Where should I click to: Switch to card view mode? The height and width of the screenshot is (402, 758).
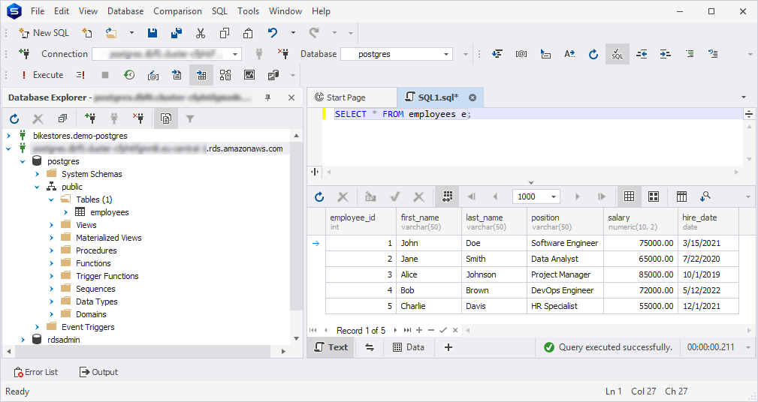[654, 196]
